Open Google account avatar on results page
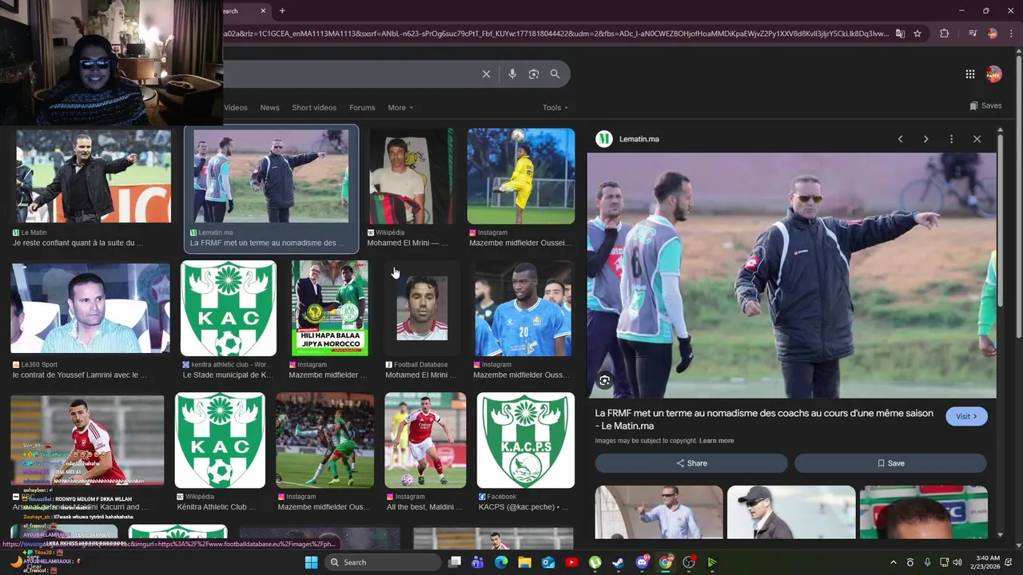 (993, 73)
